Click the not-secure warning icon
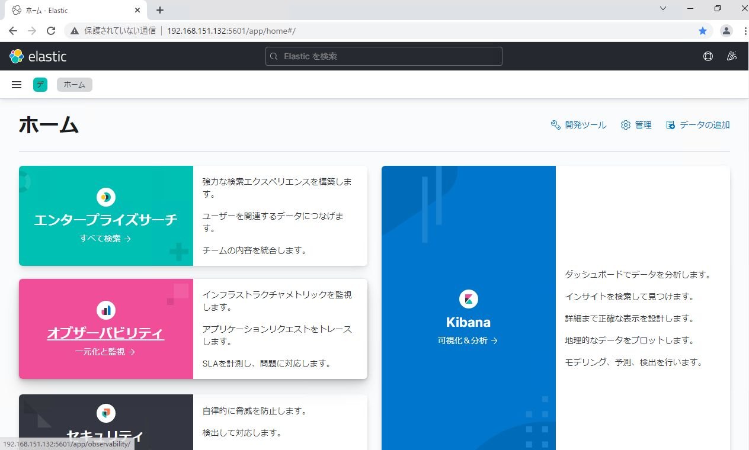Viewport: 749px width, 450px height. tap(75, 31)
